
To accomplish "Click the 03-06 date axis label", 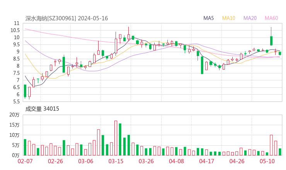I will click(85, 161).
